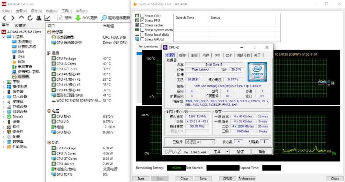The width and height of the screenshot is (345, 182).
Task: Click the user profile toolbar icon
Action: point(39,18)
